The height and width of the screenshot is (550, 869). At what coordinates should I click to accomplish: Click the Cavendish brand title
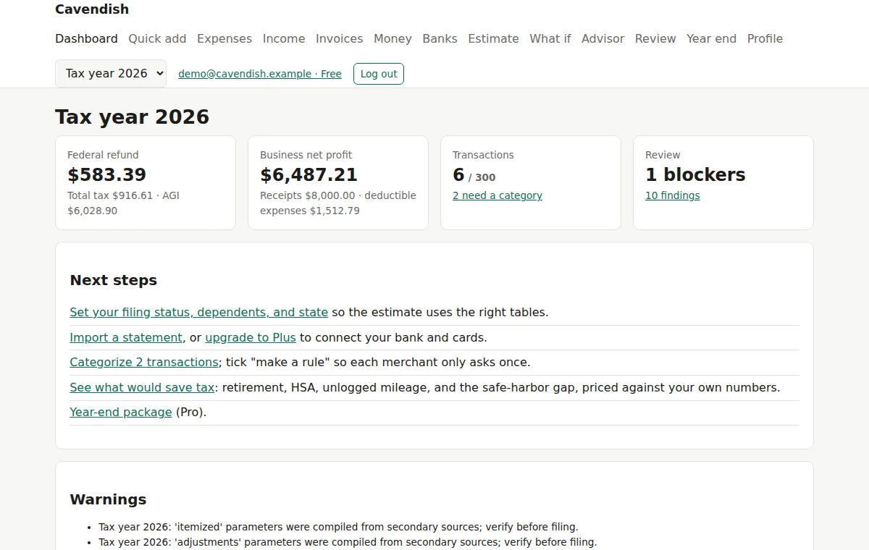click(92, 9)
